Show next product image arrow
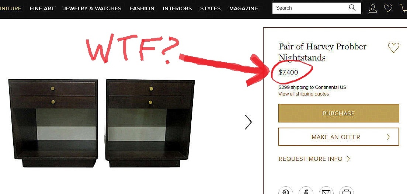 [248, 122]
